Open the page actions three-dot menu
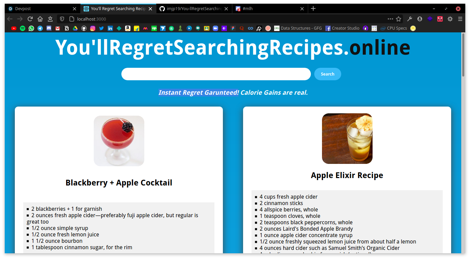 pos(390,19)
